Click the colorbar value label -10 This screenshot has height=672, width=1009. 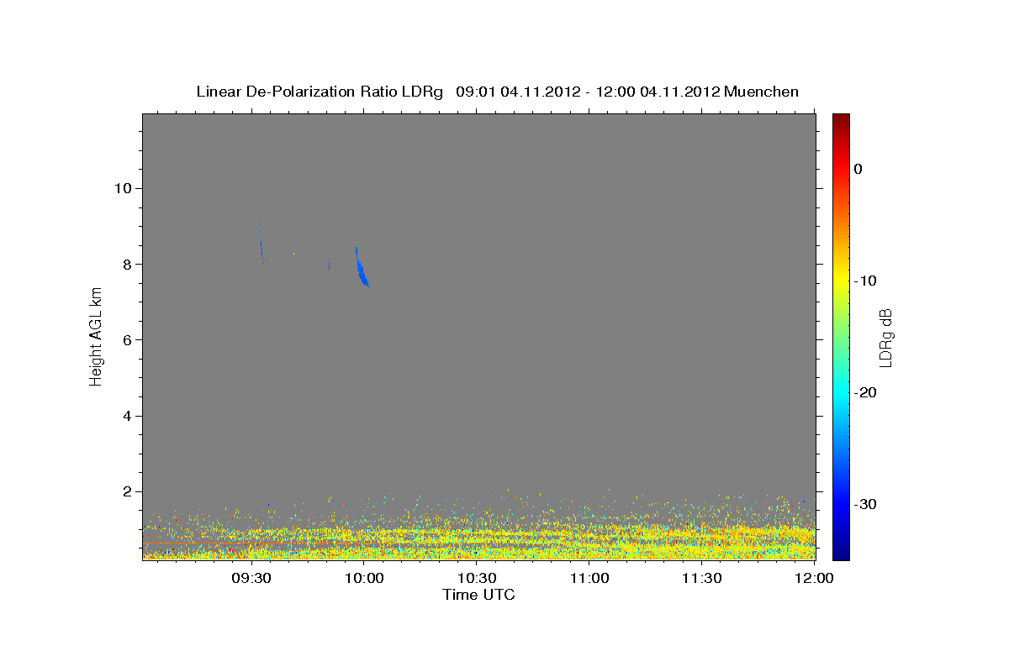pyautogui.click(x=865, y=281)
